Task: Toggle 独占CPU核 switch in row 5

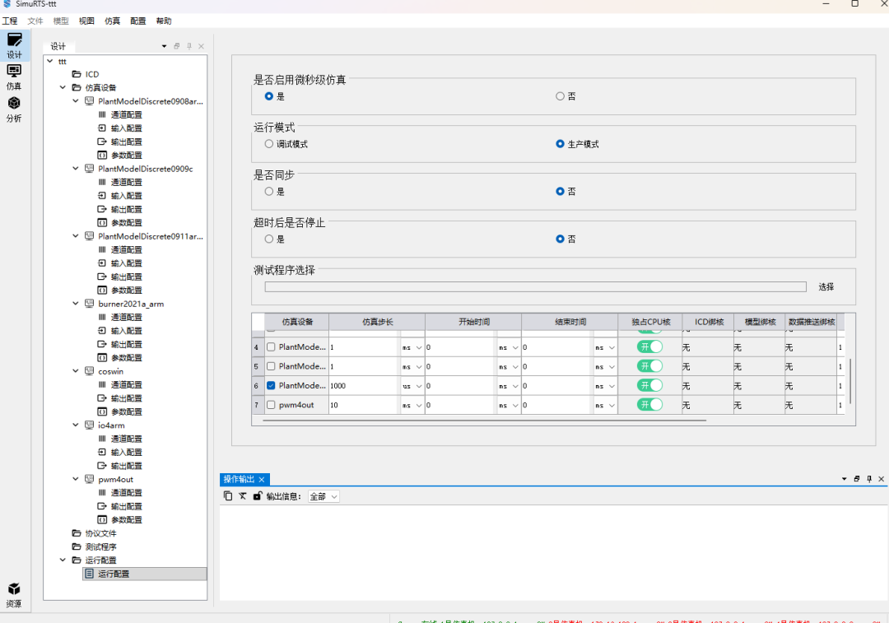Action: 649,366
